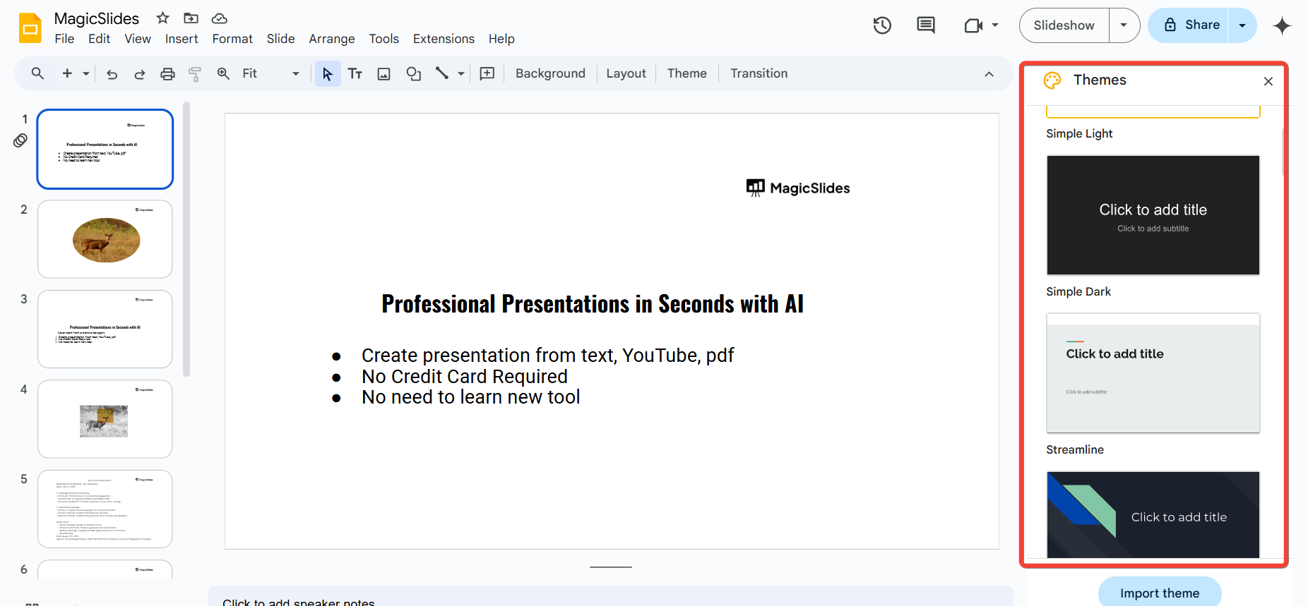Click the Theme toolbar button
1308x606 pixels.
click(x=687, y=73)
